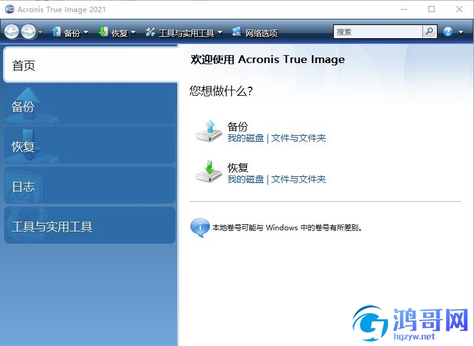
Task: Open the navigation history dropdown arrow
Action: tap(40, 32)
